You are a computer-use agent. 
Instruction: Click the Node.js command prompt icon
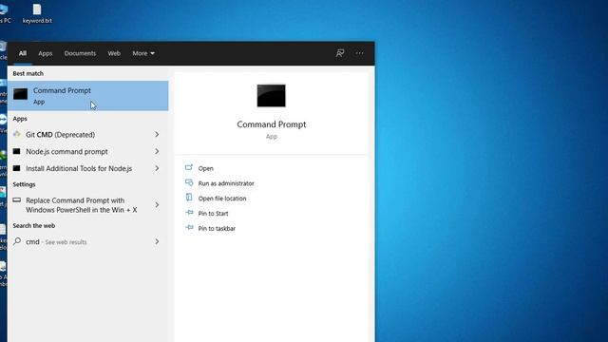17,151
